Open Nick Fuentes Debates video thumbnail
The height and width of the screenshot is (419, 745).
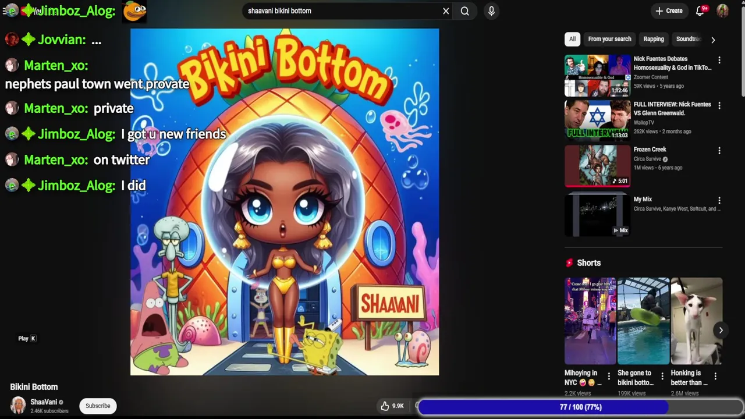point(597,76)
